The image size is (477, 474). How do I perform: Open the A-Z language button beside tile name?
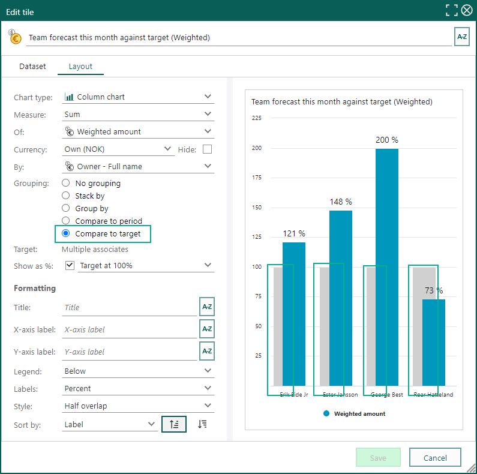click(462, 37)
